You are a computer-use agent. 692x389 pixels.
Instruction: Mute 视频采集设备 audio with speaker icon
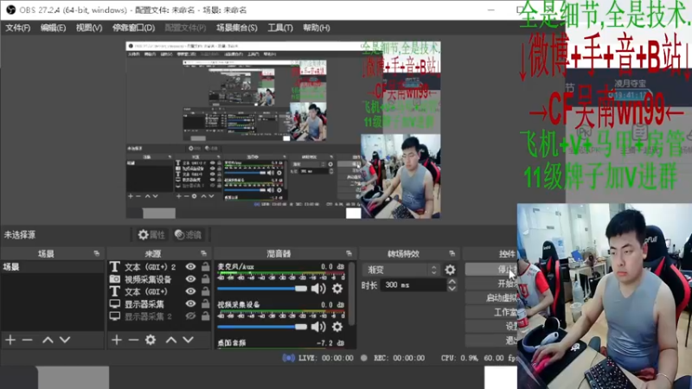coord(318,327)
